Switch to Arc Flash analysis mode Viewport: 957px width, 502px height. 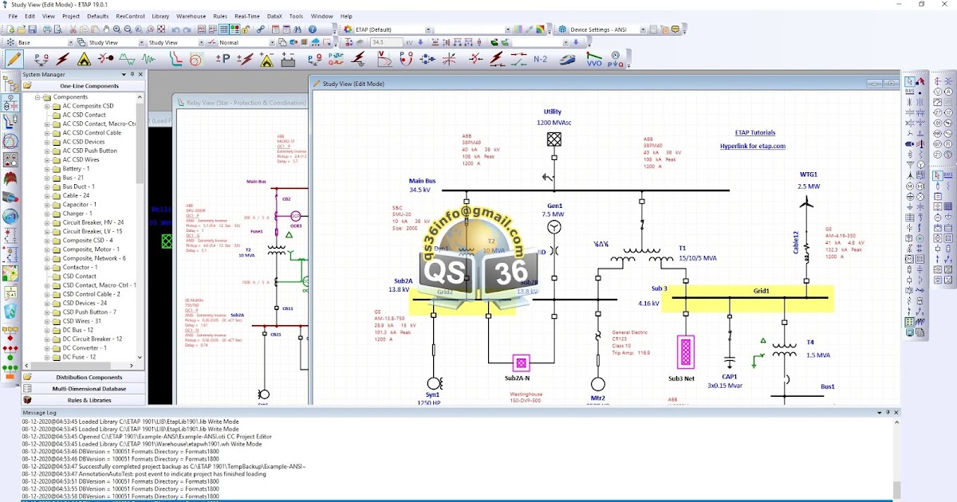[84, 59]
